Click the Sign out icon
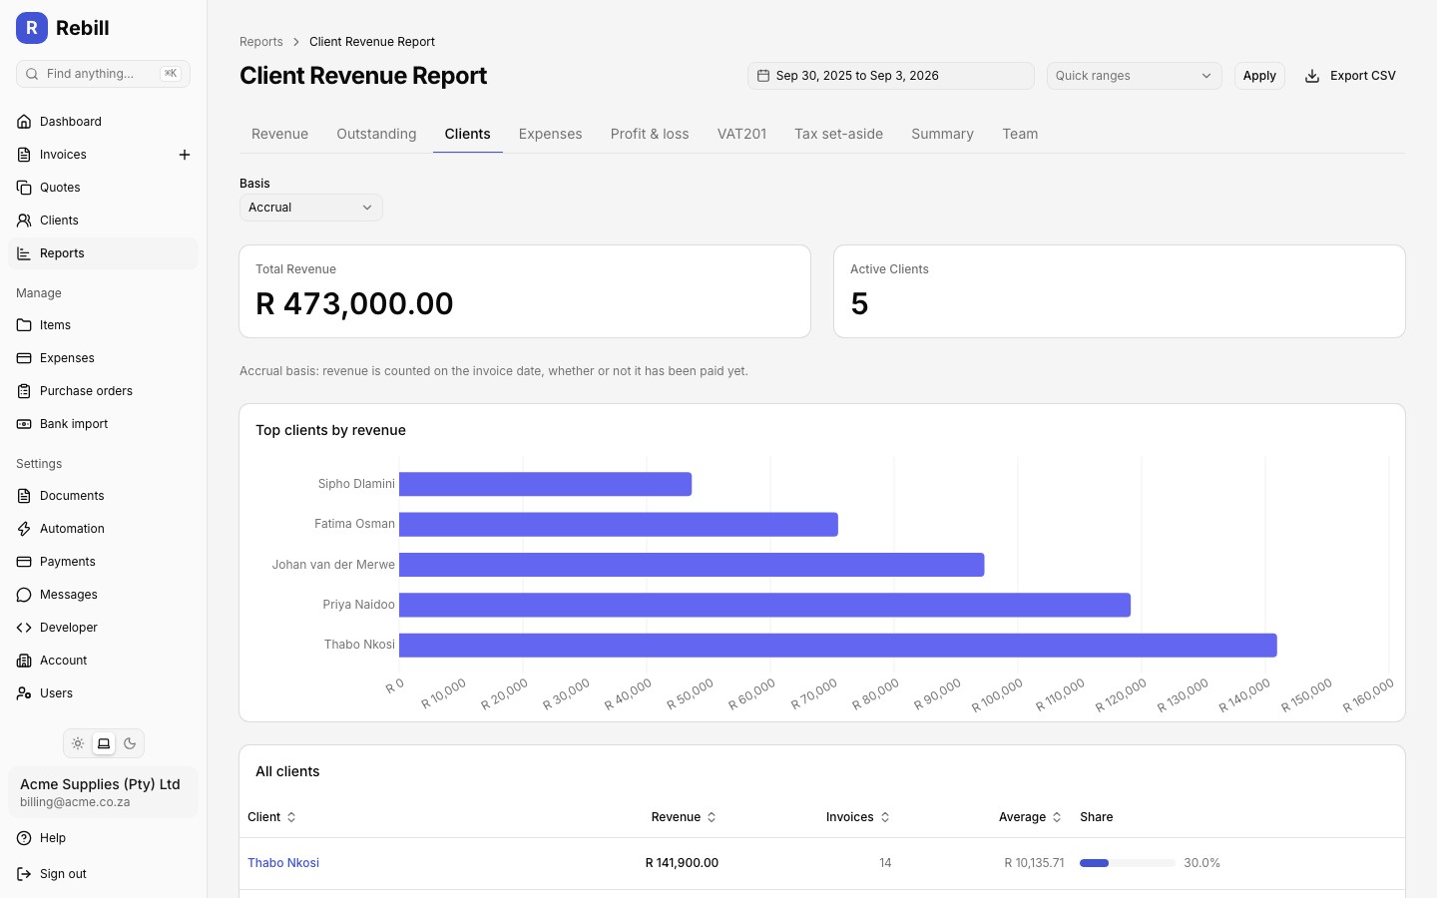 click(24, 874)
